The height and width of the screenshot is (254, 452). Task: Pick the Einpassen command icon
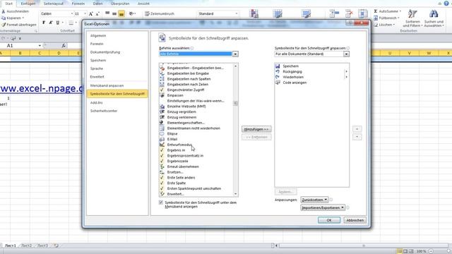[162, 95]
